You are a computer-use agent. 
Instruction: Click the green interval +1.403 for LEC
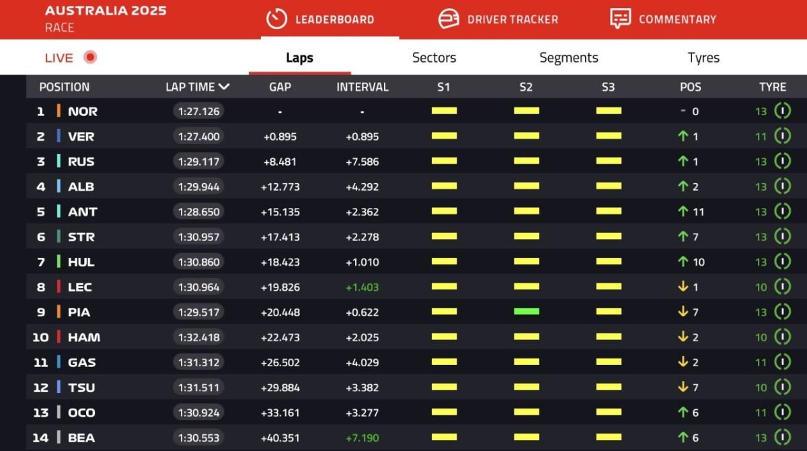tap(362, 287)
